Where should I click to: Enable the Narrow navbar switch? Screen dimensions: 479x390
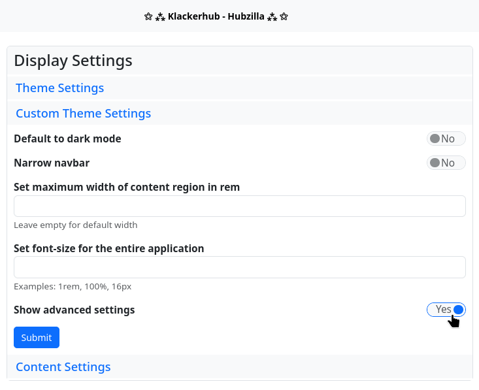tap(446, 163)
